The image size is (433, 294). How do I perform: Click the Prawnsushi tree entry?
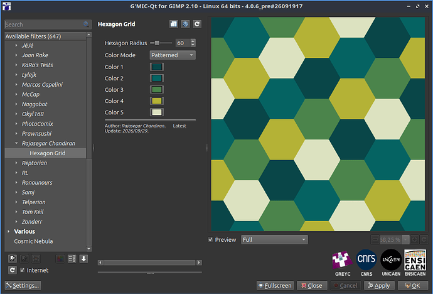click(x=37, y=133)
